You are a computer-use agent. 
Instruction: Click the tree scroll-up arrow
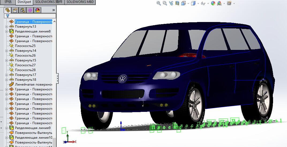54,22
